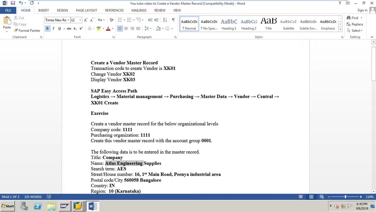Screen dimensions: 376x212
Task: Toggle Italic formatting
Action: click(53, 29)
